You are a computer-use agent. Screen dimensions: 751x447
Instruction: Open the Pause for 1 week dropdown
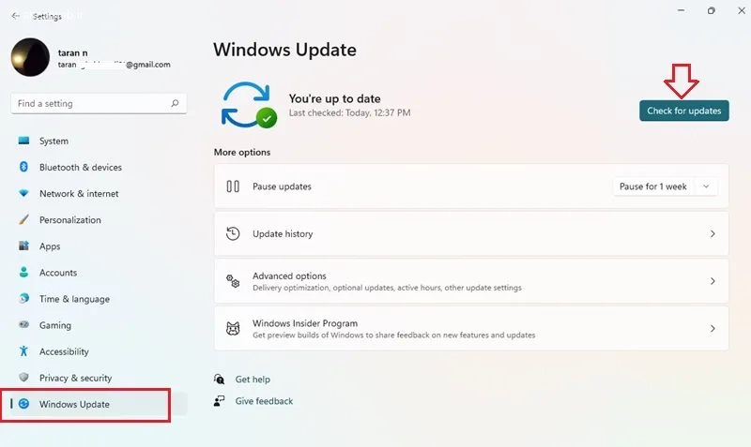666,186
